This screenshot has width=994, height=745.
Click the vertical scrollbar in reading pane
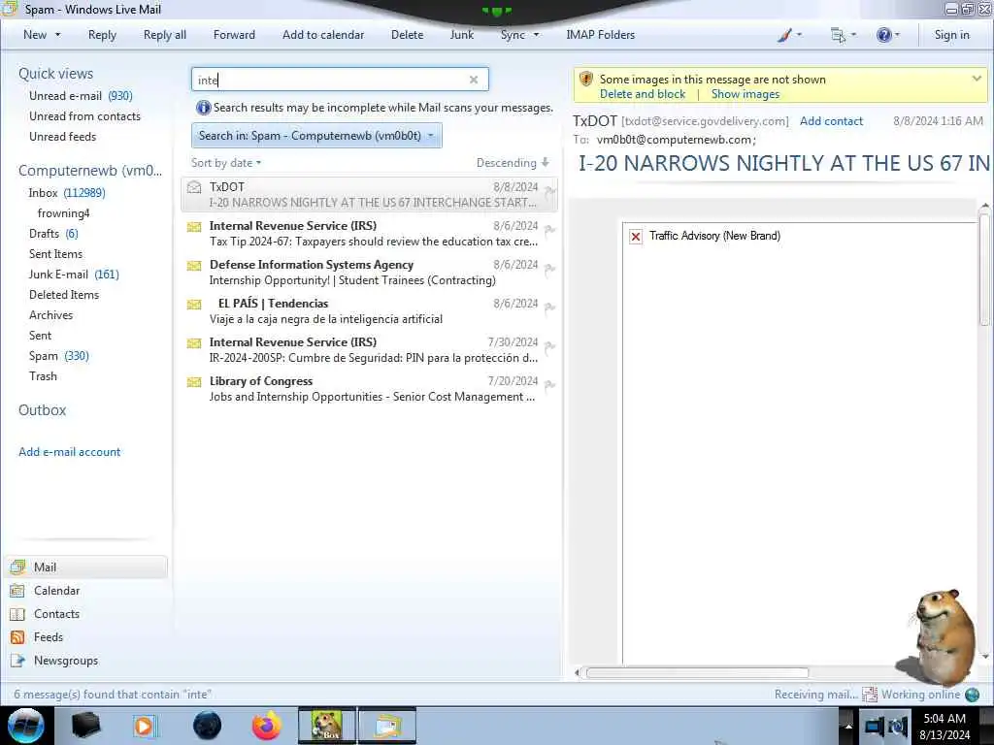coord(984,270)
